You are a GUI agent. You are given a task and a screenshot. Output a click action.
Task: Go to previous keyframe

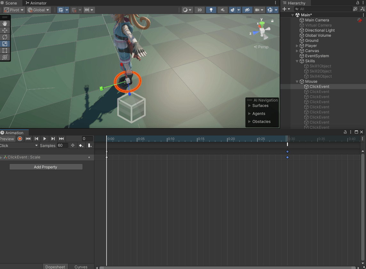pos(36,139)
